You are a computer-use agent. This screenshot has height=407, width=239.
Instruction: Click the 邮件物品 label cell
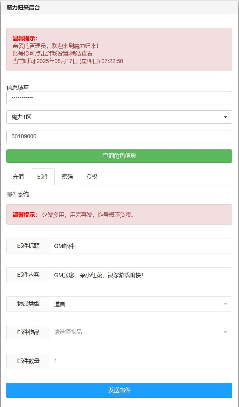[28, 332]
